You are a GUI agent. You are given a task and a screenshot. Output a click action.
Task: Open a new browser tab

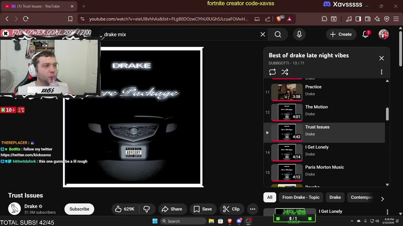(x=83, y=6)
